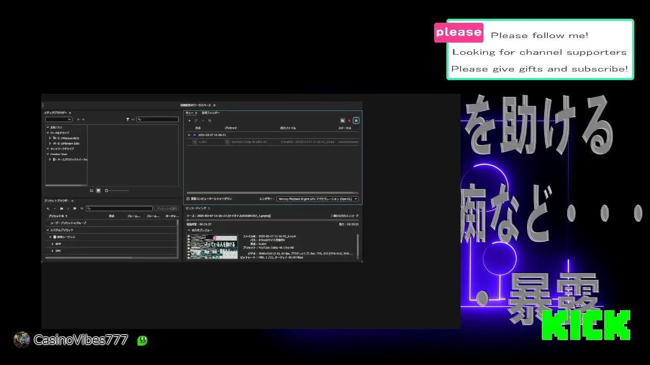Enable auto computer shutdown checkbox
Viewport: 650px width, 365px height.
point(188,199)
